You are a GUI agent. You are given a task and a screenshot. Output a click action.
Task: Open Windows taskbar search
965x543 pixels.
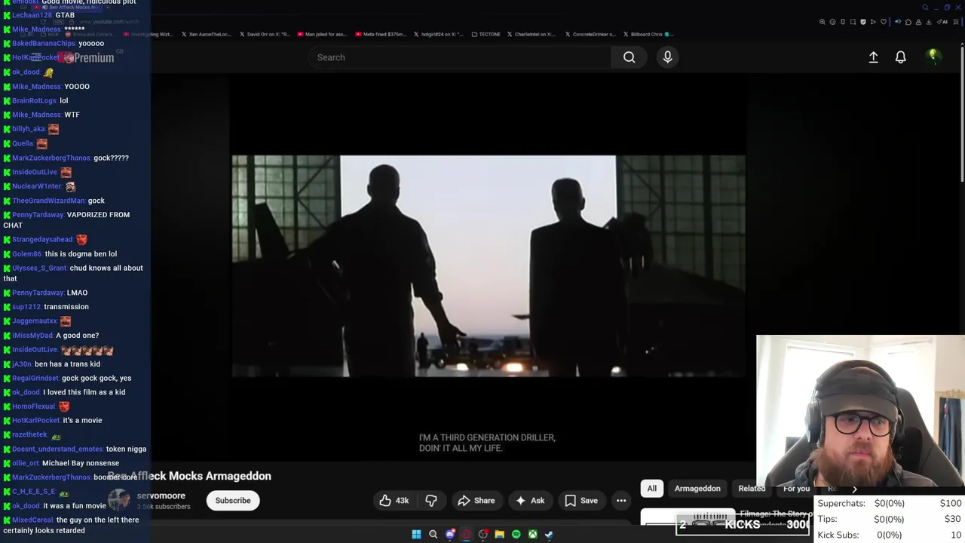tap(433, 534)
